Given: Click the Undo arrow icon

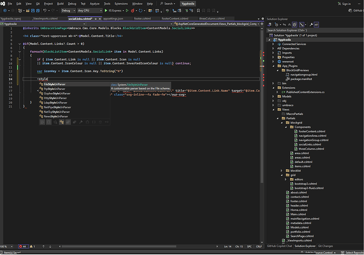Looking at the screenshot, I should 45,11.
